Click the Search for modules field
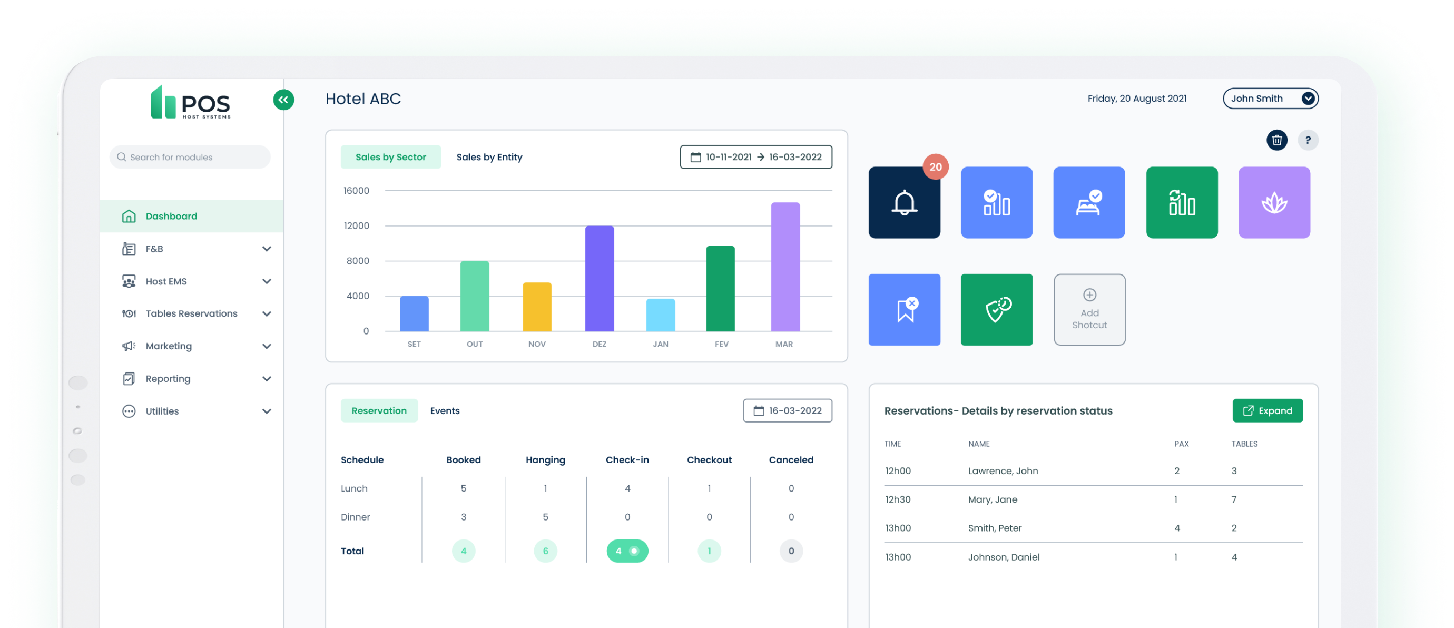Viewport: 1454px width, 628px height. coord(190,158)
